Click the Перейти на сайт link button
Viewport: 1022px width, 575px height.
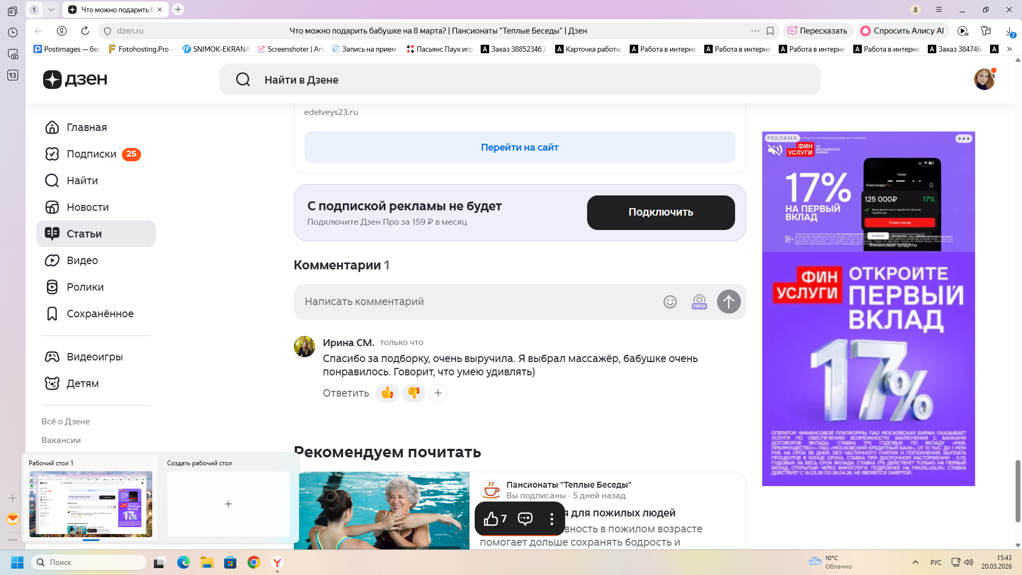point(520,147)
